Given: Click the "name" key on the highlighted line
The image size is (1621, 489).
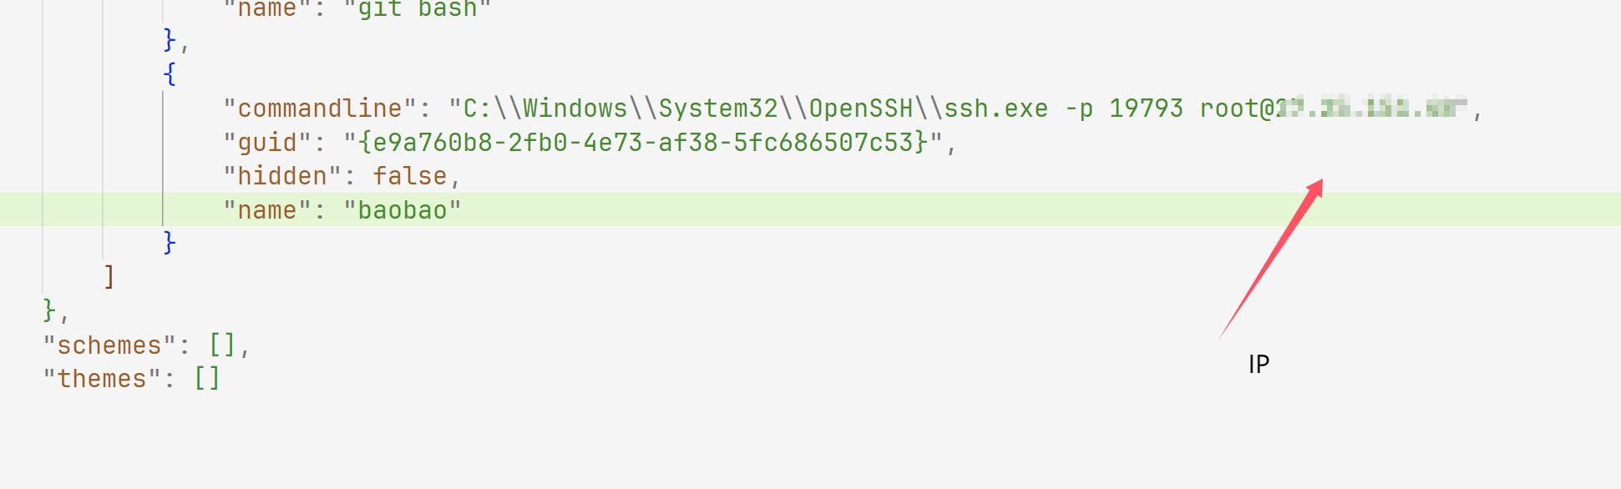Looking at the screenshot, I should 267,210.
